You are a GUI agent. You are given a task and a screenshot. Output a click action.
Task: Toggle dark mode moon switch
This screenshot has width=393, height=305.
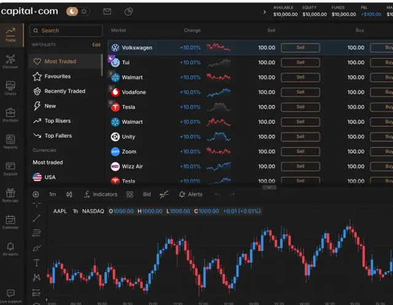click(x=72, y=12)
